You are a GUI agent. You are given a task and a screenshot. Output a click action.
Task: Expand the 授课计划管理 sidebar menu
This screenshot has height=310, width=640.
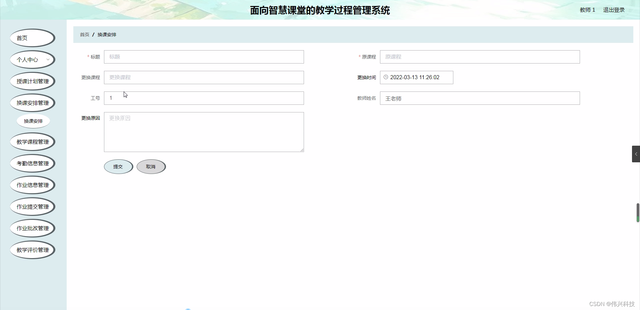point(32,81)
